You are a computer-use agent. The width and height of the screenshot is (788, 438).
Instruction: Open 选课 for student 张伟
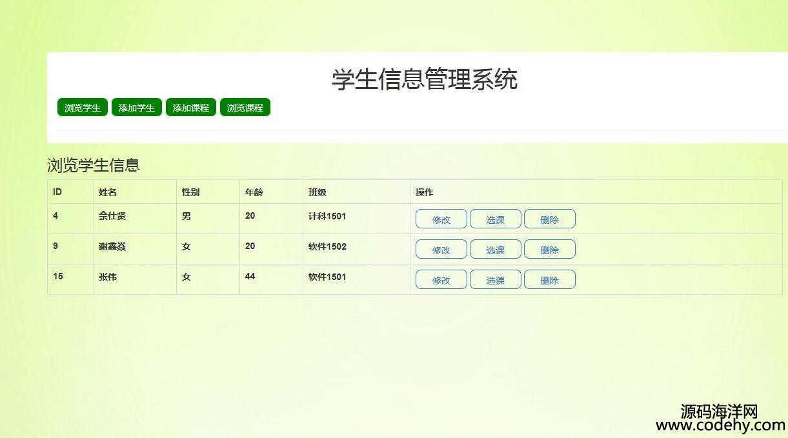pos(496,280)
